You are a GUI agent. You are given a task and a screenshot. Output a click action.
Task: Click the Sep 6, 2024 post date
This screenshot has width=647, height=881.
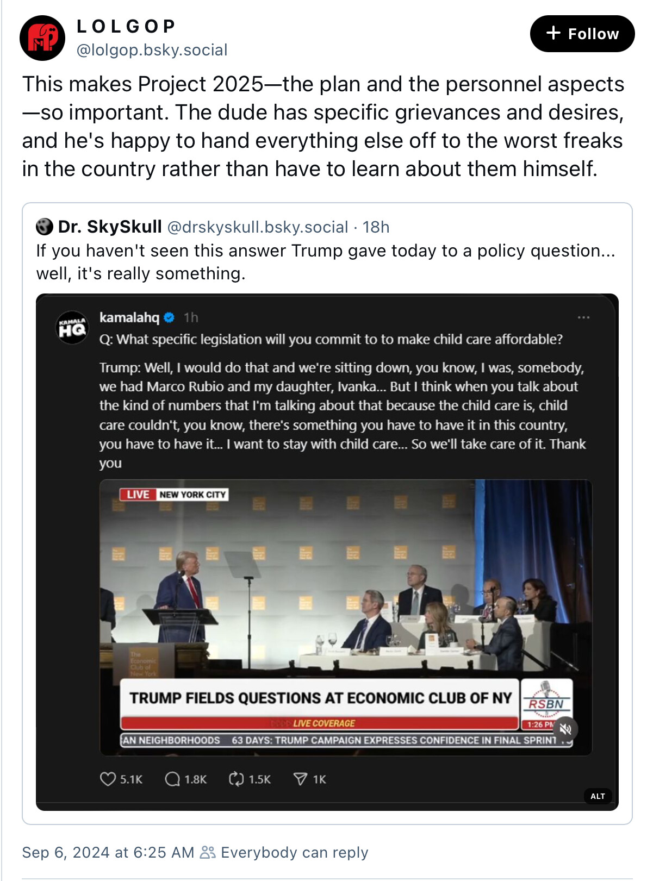click(x=108, y=852)
